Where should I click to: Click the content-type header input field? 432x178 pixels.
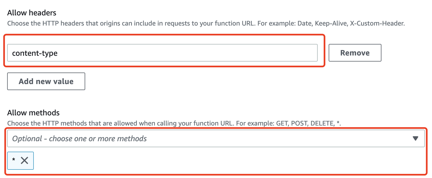162,53
